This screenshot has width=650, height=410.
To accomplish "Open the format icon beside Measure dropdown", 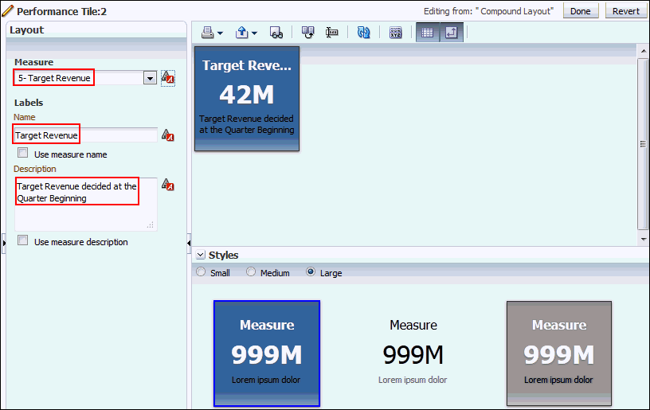I will [168, 78].
